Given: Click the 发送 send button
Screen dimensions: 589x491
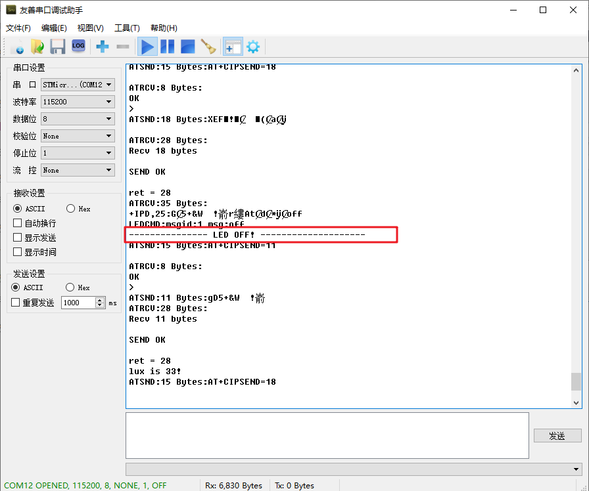Looking at the screenshot, I should coord(557,436).
